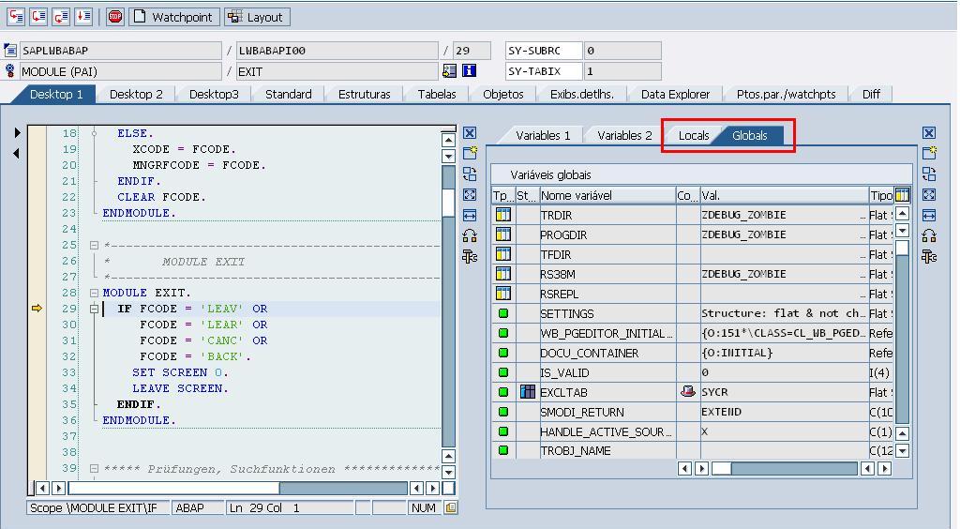Screen dimensions: 960x529
Task: Click the SY-SUBRC value field
Action: tap(622, 51)
